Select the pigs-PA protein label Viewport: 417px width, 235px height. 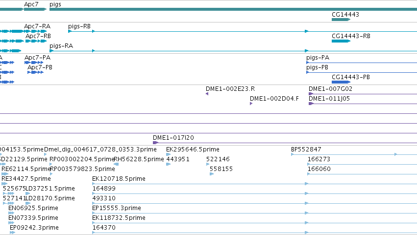point(318,58)
